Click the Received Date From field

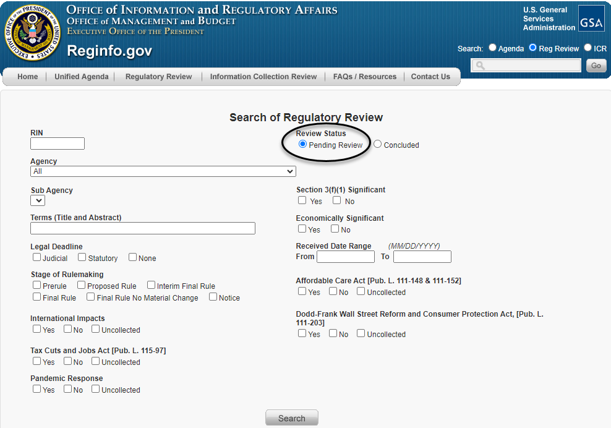tap(345, 257)
